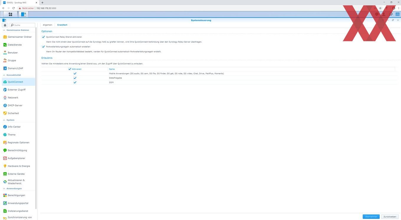This screenshot has width=401, height=220.
Task: Collapse the Anwendungen section
Action: click(x=4, y=188)
